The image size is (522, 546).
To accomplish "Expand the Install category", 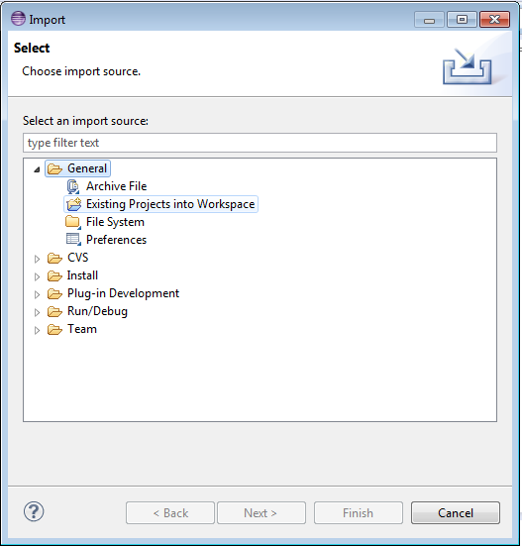I will tap(37, 276).
